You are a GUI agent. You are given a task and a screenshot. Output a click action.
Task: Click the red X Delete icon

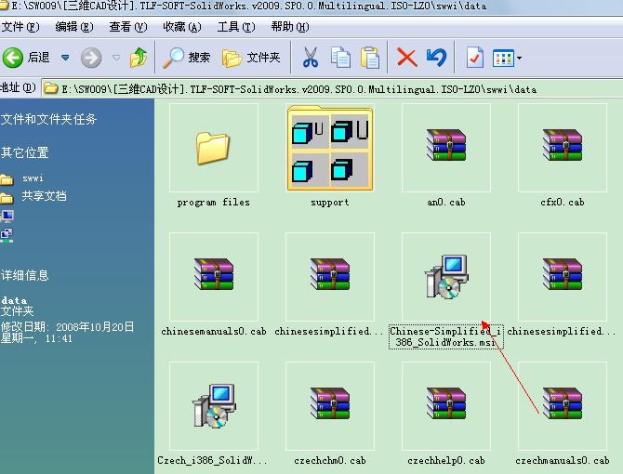407,58
